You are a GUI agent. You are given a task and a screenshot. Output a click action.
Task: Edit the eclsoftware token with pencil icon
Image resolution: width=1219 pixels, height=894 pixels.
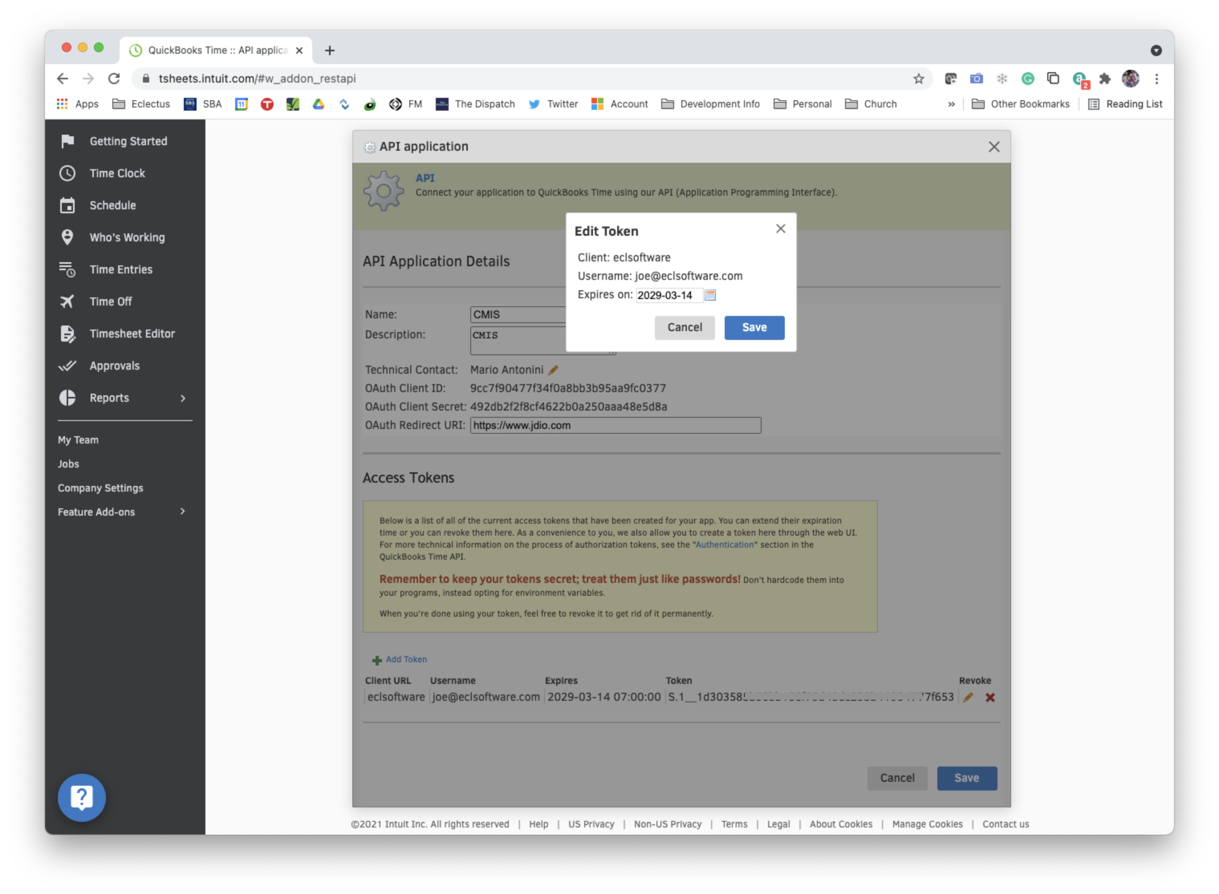pyautogui.click(x=968, y=697)
